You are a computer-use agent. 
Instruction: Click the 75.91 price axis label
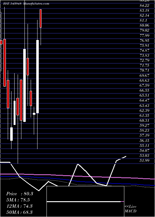coord(145,45)
